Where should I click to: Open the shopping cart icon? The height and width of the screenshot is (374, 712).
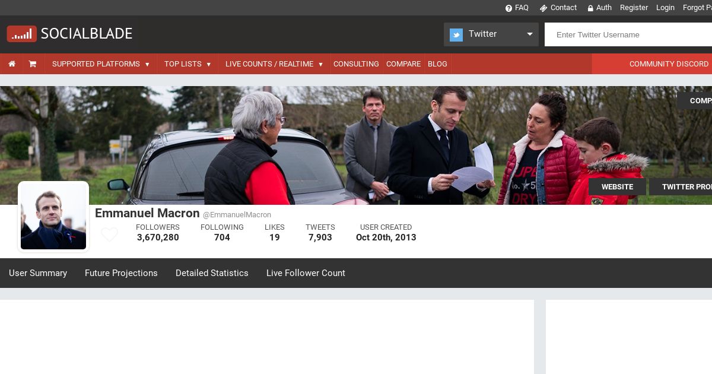click(33, 64)
